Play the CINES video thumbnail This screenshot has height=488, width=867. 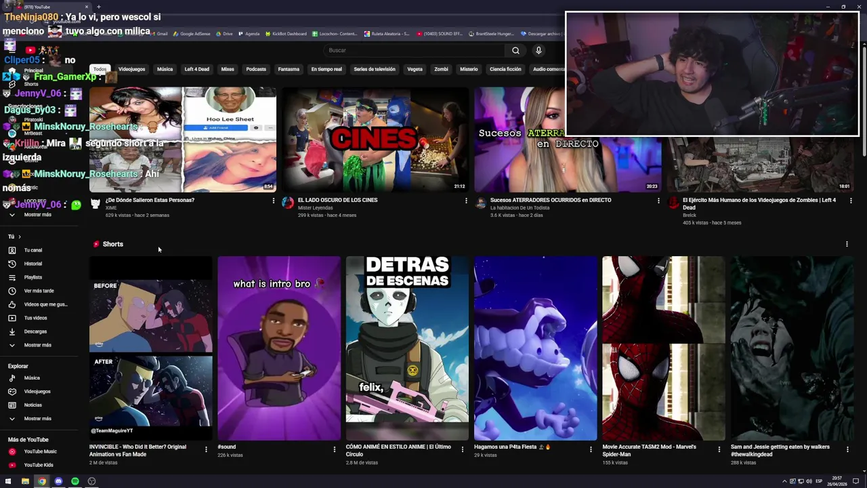(x=375, y=140)
